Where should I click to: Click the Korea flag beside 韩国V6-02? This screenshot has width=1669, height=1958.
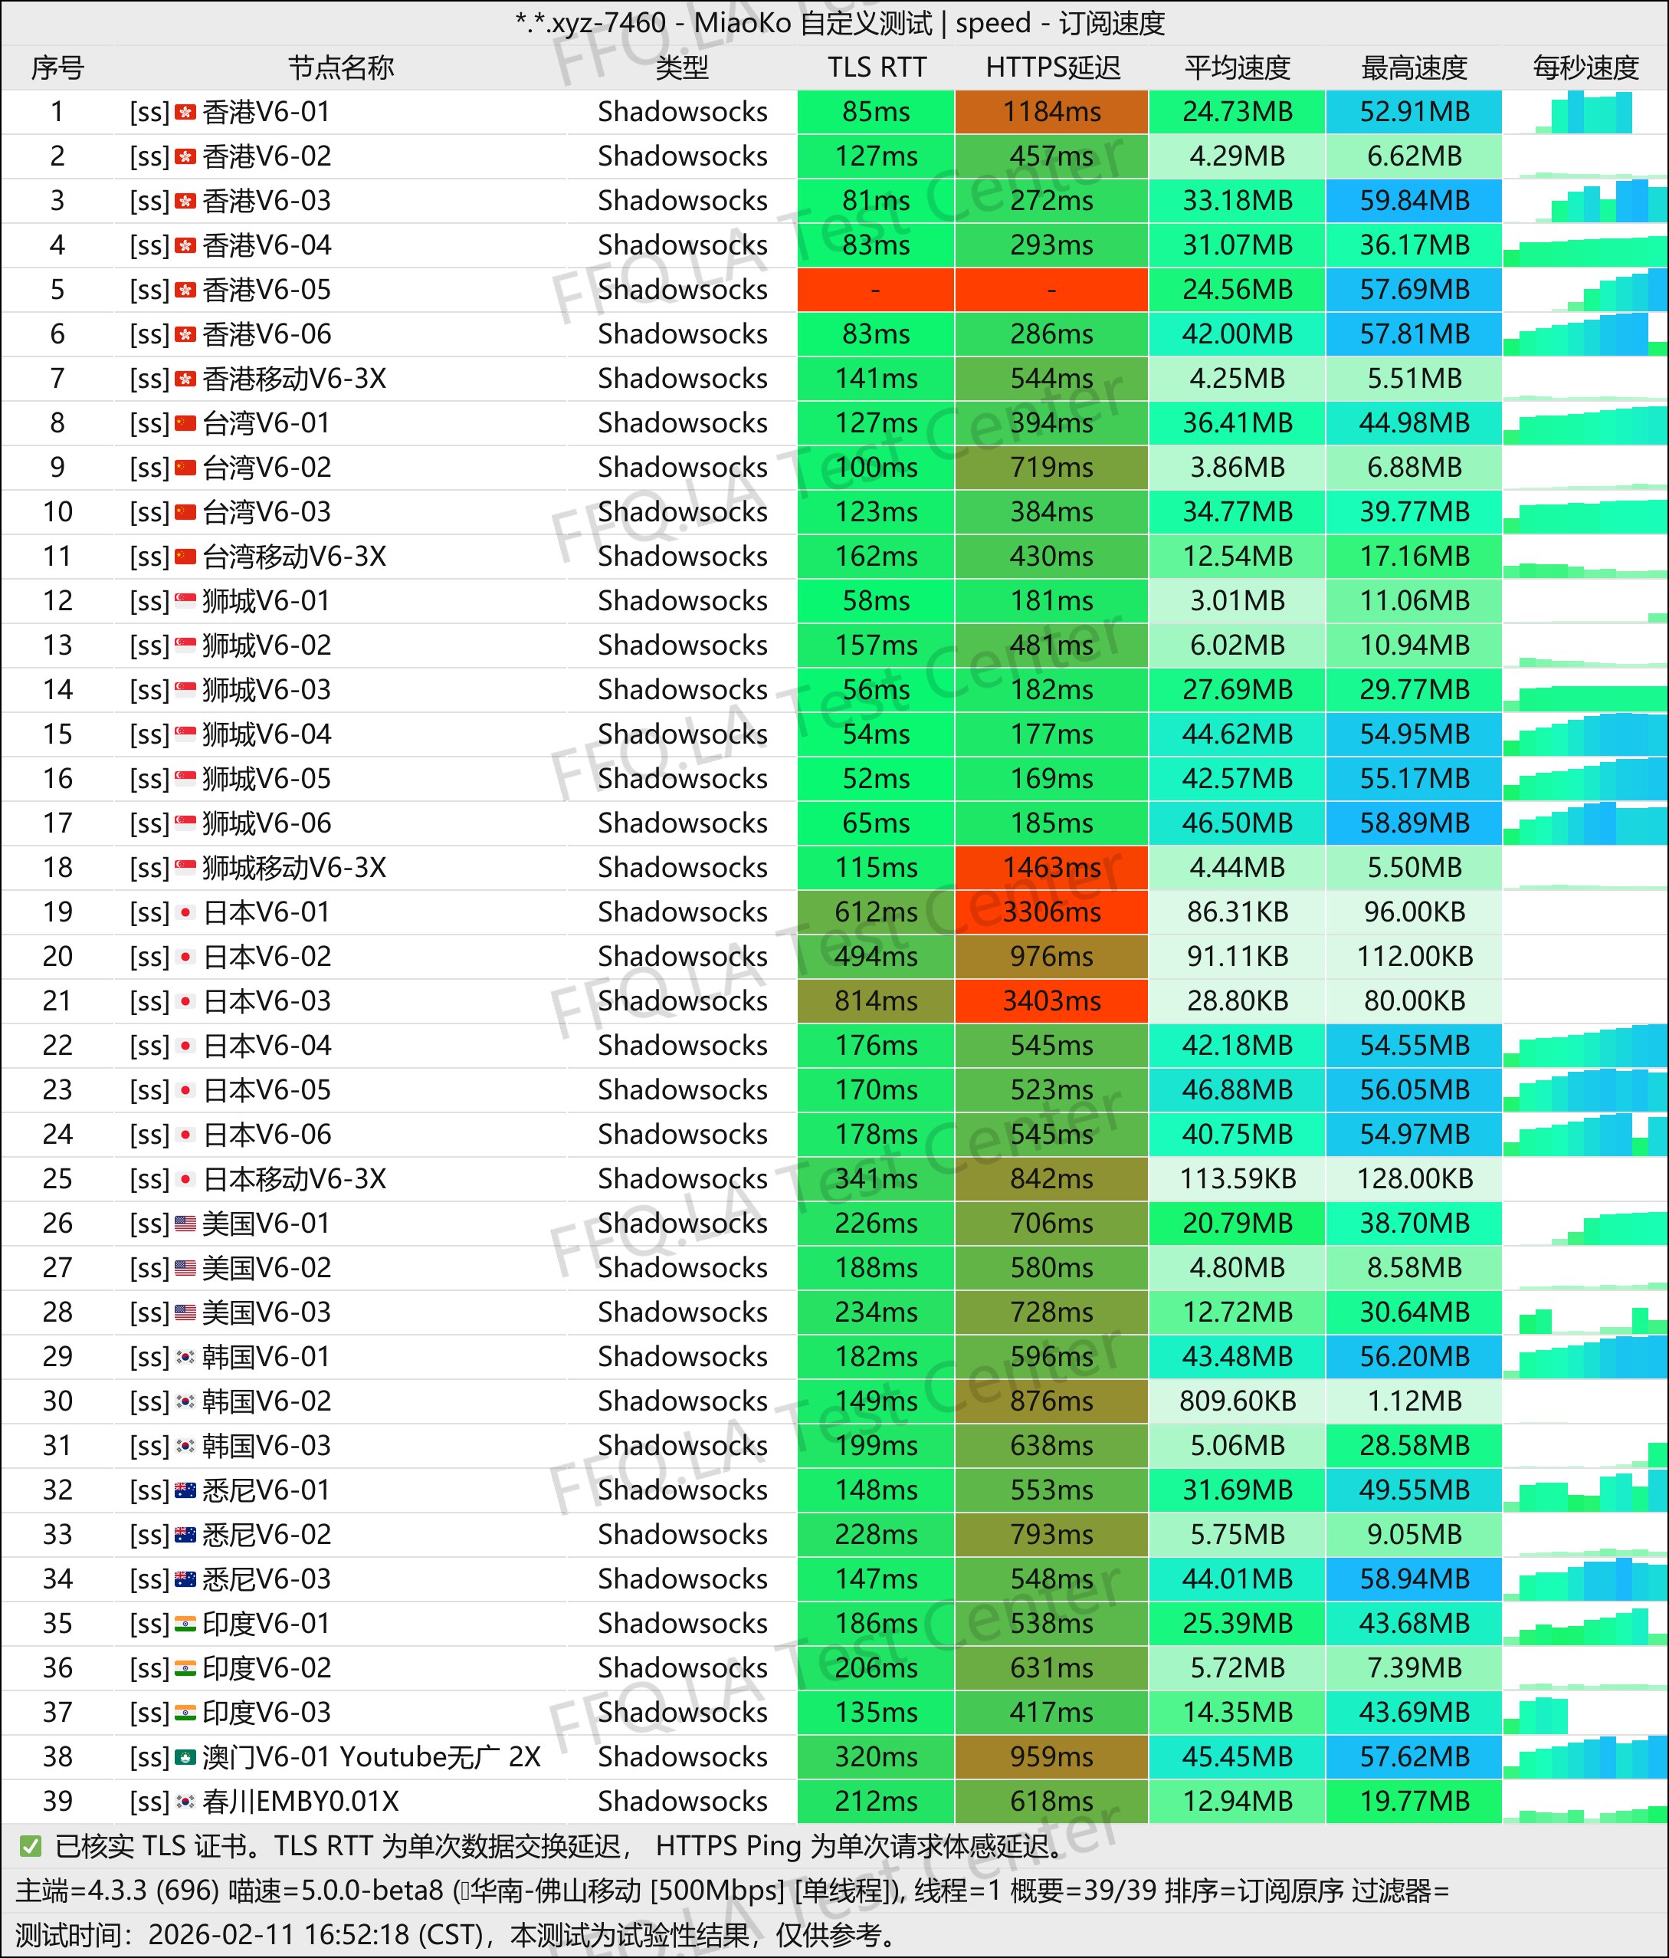[x=185, y=1401]
